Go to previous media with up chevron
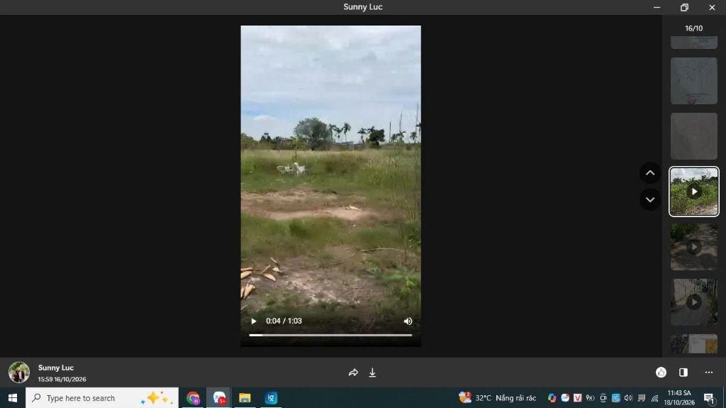726x408 pixels. tap(650, 173)
